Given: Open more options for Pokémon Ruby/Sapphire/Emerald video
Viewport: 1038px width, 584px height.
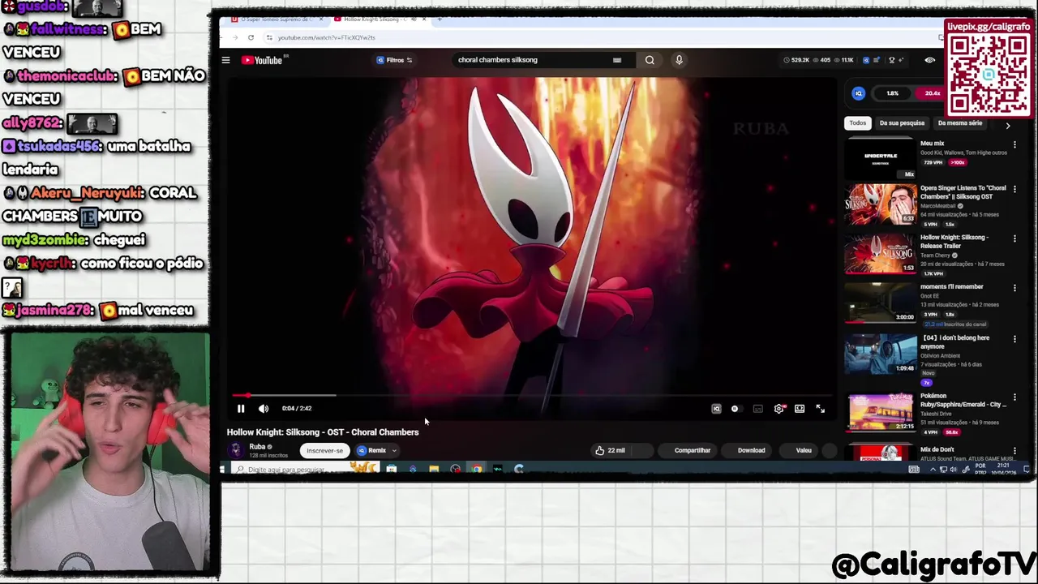Looking at the screenshot, I should coord(1014,398).
